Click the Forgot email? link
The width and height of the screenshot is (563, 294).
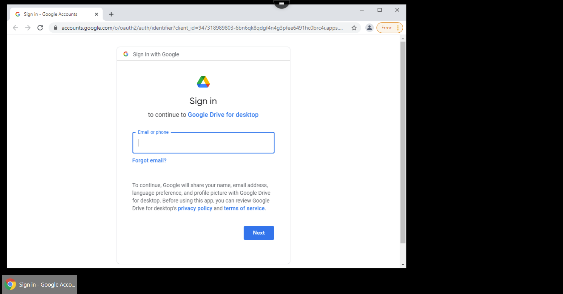click(x=149, y=160)
